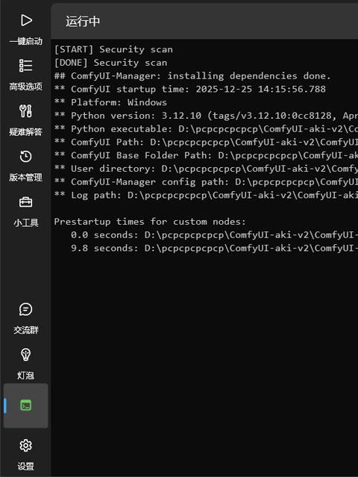Screen dimensions: 358x477
Task: Click the Platform: Windows log line
Action: pyautogui.click(x=110, y=102)
